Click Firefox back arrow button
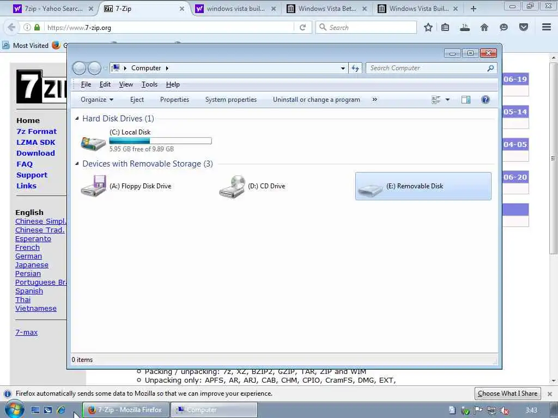This screenshot has height=418, width=558. [11, 27]
